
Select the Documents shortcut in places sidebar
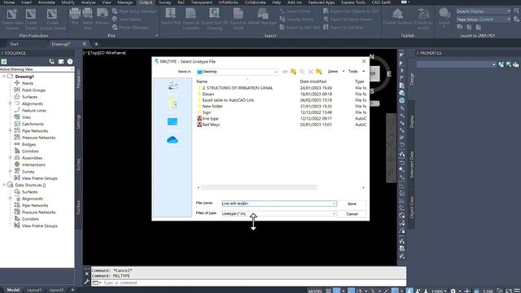172,103
